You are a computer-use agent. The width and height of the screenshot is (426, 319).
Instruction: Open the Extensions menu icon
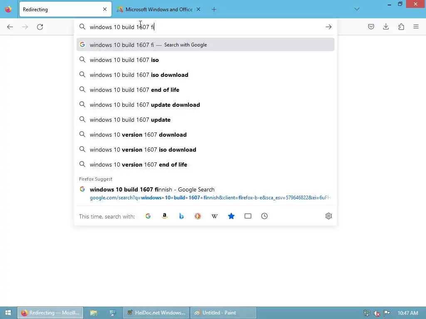click(401, 27)
